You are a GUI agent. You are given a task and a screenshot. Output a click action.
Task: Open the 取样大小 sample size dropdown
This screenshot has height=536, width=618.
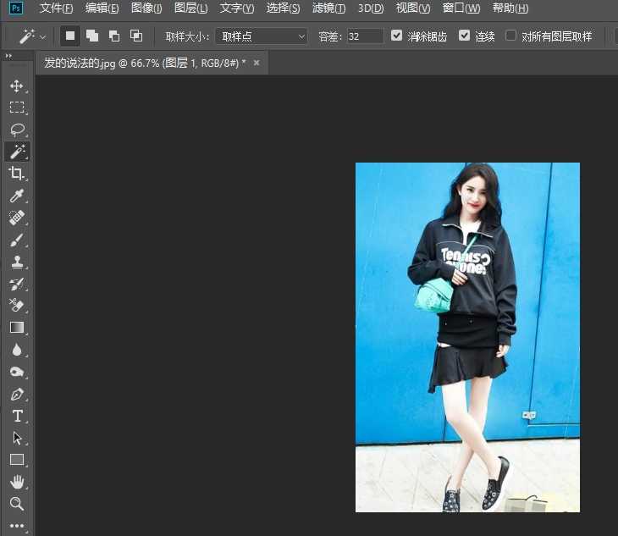click(262, 36)
